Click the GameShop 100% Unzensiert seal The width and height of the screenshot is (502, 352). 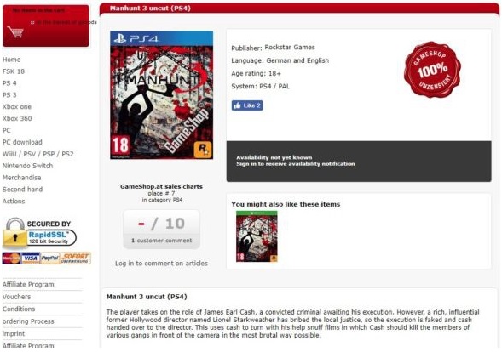(x=432, y=70)
